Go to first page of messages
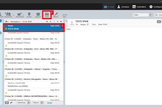 (47, 22)
